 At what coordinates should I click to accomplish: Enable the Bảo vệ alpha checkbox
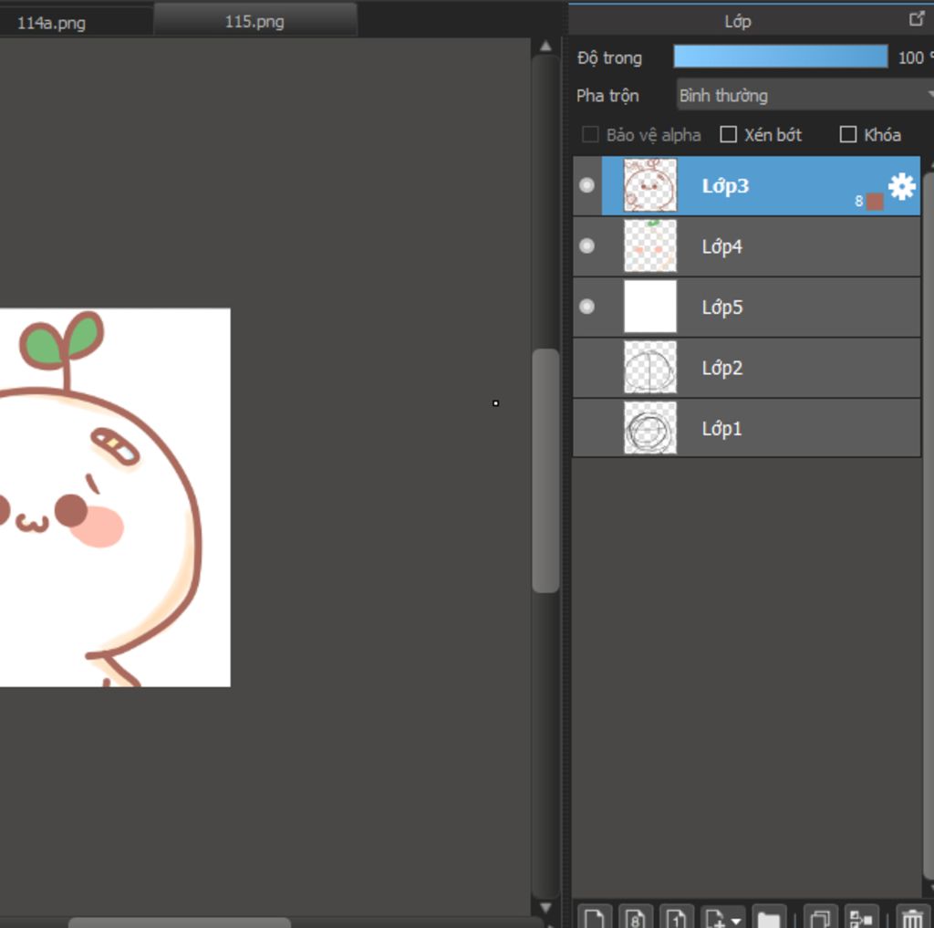click(x=590, y=134)
